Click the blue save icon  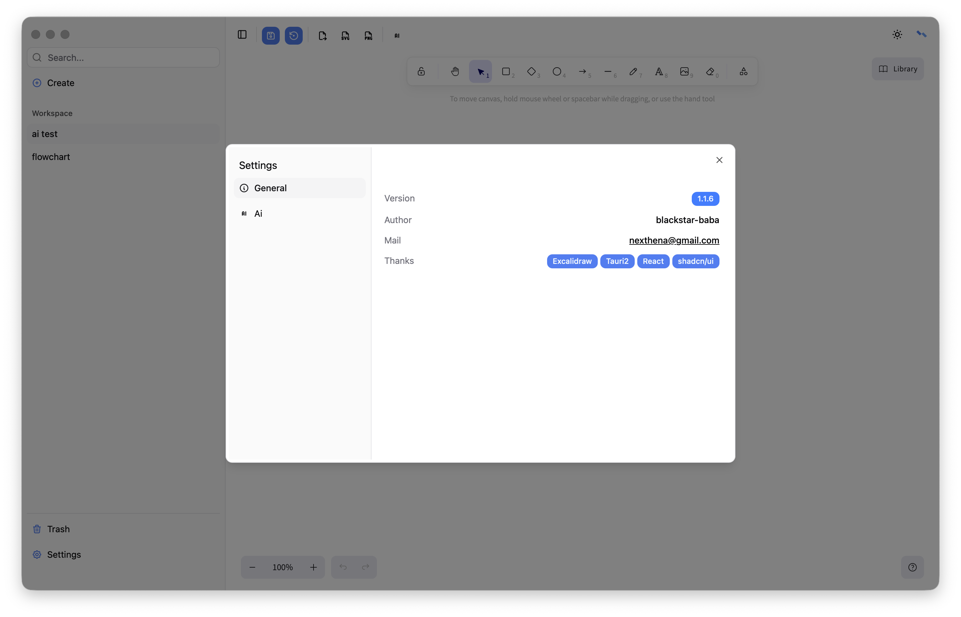[271, 35]
